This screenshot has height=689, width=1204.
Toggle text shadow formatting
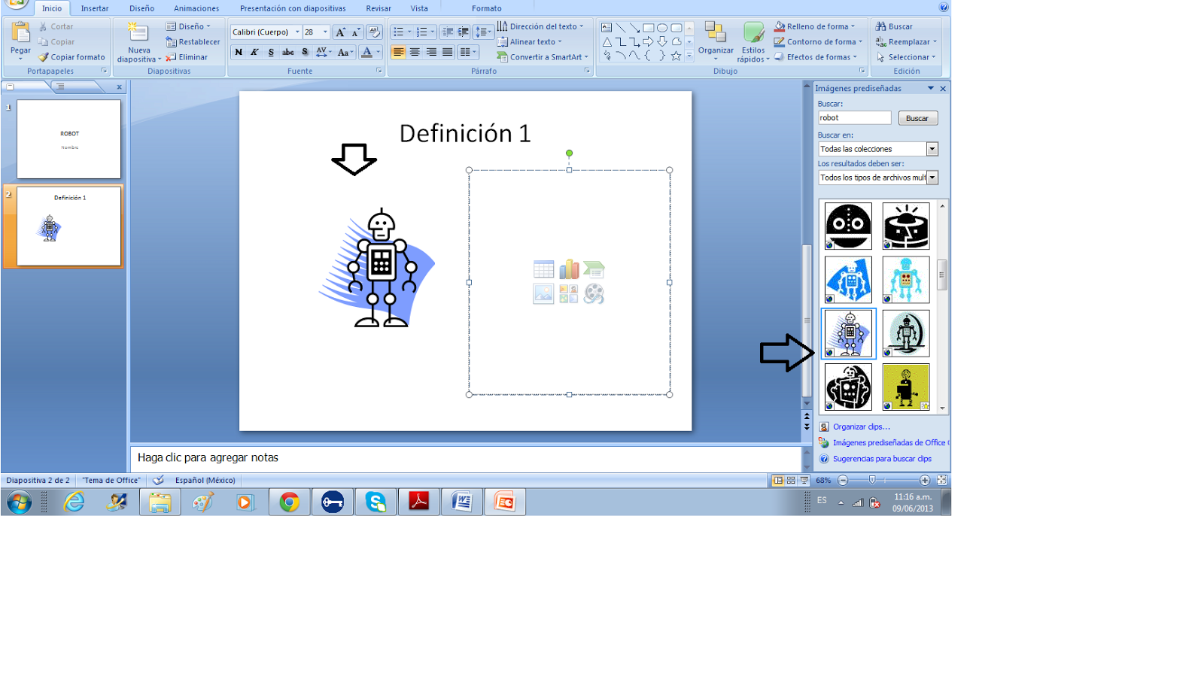point(304,53)
